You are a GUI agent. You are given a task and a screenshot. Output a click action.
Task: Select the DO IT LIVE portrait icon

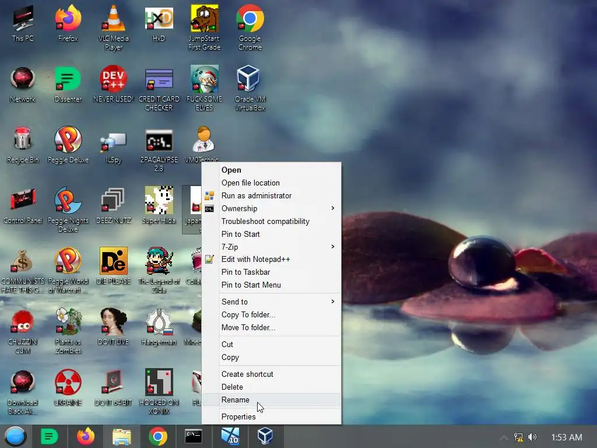point(114,327)
